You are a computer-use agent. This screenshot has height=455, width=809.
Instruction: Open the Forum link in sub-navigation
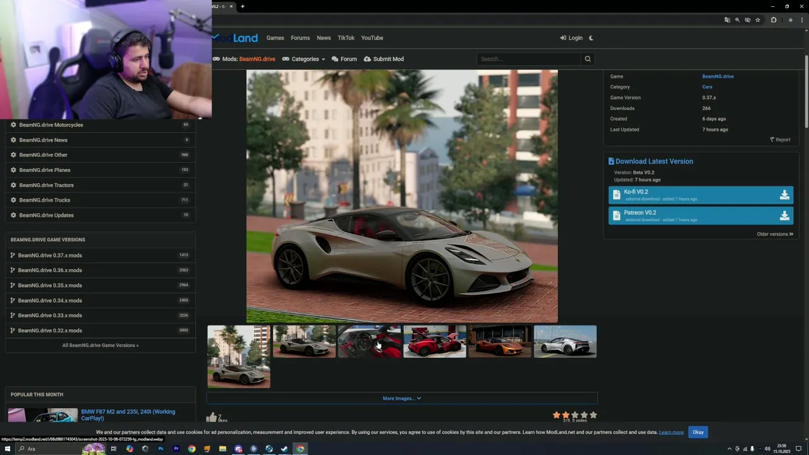click(x=344, y=59)
